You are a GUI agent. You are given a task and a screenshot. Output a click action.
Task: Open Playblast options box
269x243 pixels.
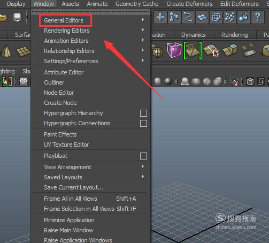coord(143,156)
